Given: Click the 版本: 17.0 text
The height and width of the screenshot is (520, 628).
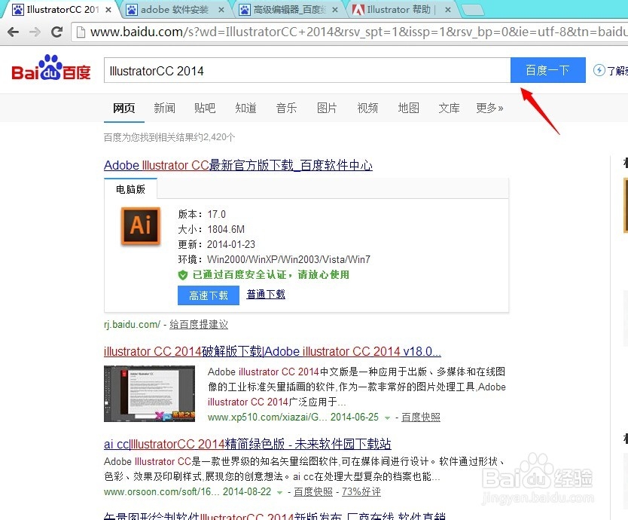Looking at the screenshot, I should [202, 214].
